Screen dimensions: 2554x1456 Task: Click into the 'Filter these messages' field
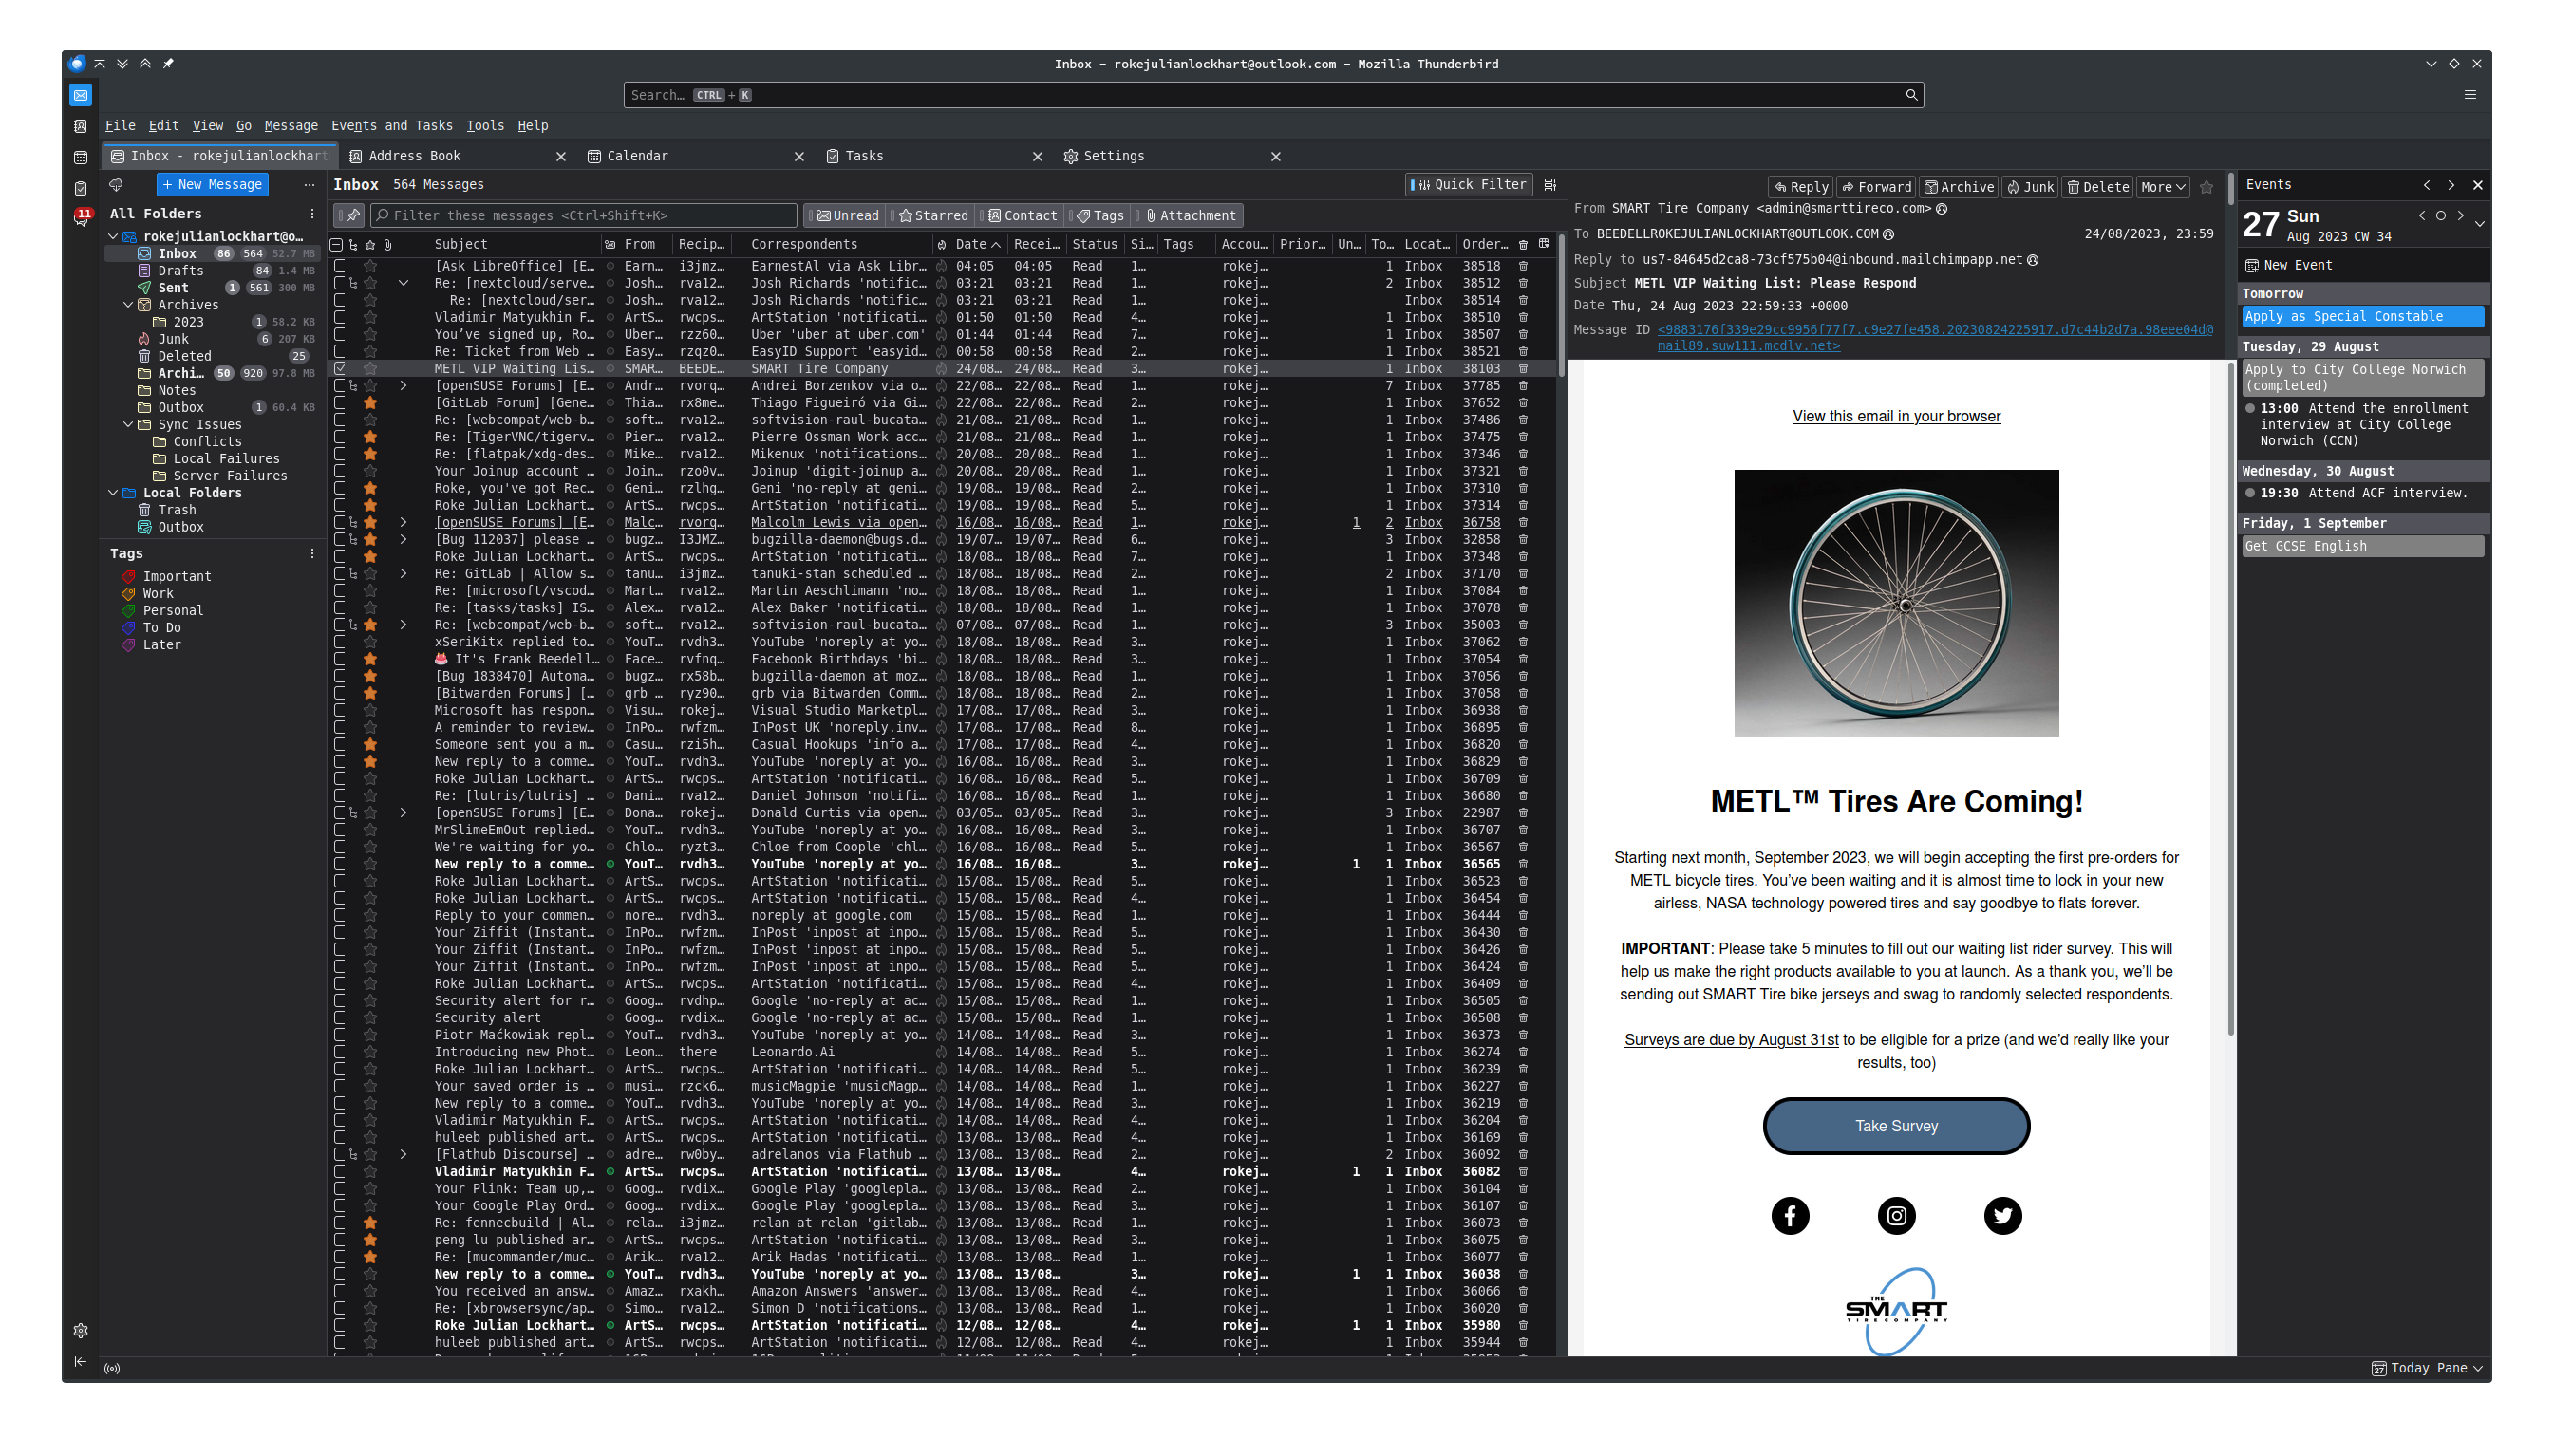pyautogui.click(x=584, y=216)
